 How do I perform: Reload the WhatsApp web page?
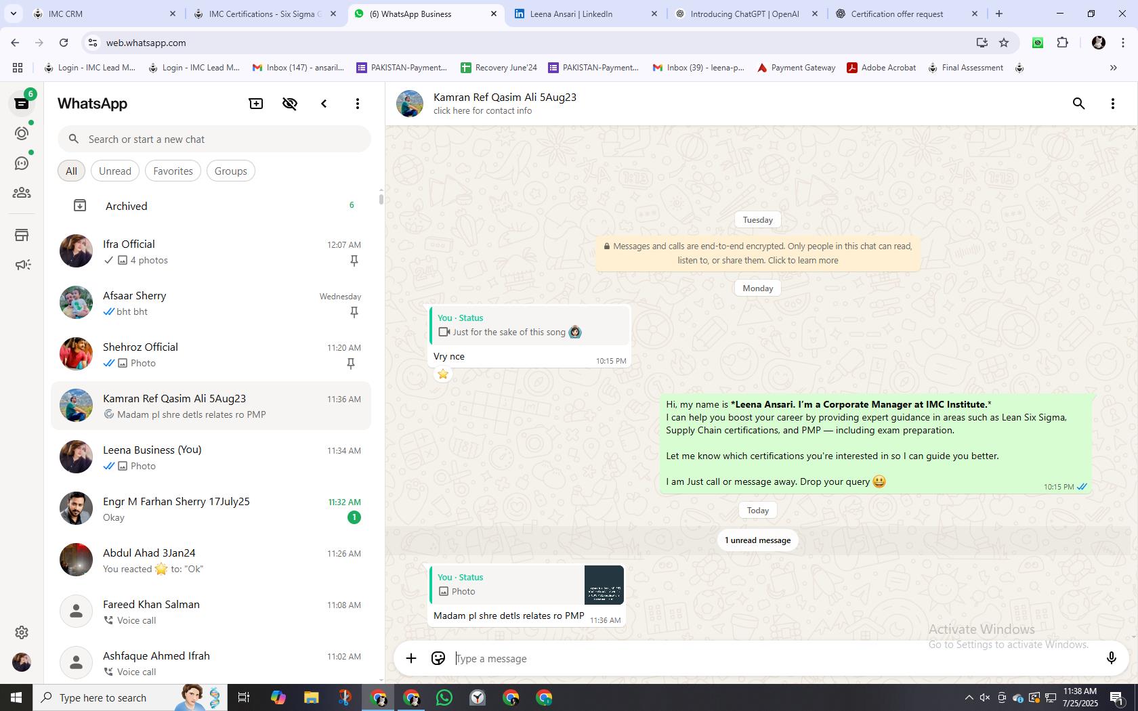tap(64, 43)
